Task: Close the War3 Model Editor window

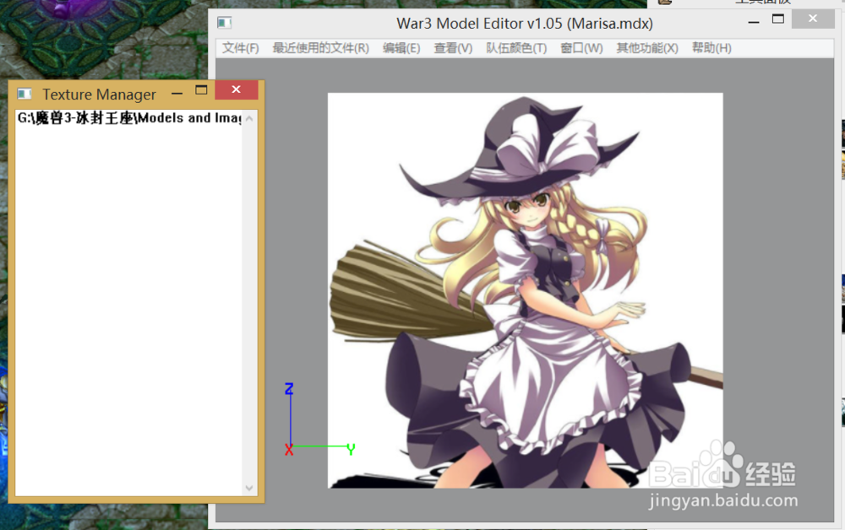Action: point(813,19)
